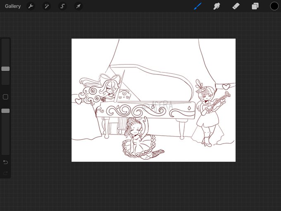Open the Actions wrench menu
The image size is (281, 211).
coord(31,6)
